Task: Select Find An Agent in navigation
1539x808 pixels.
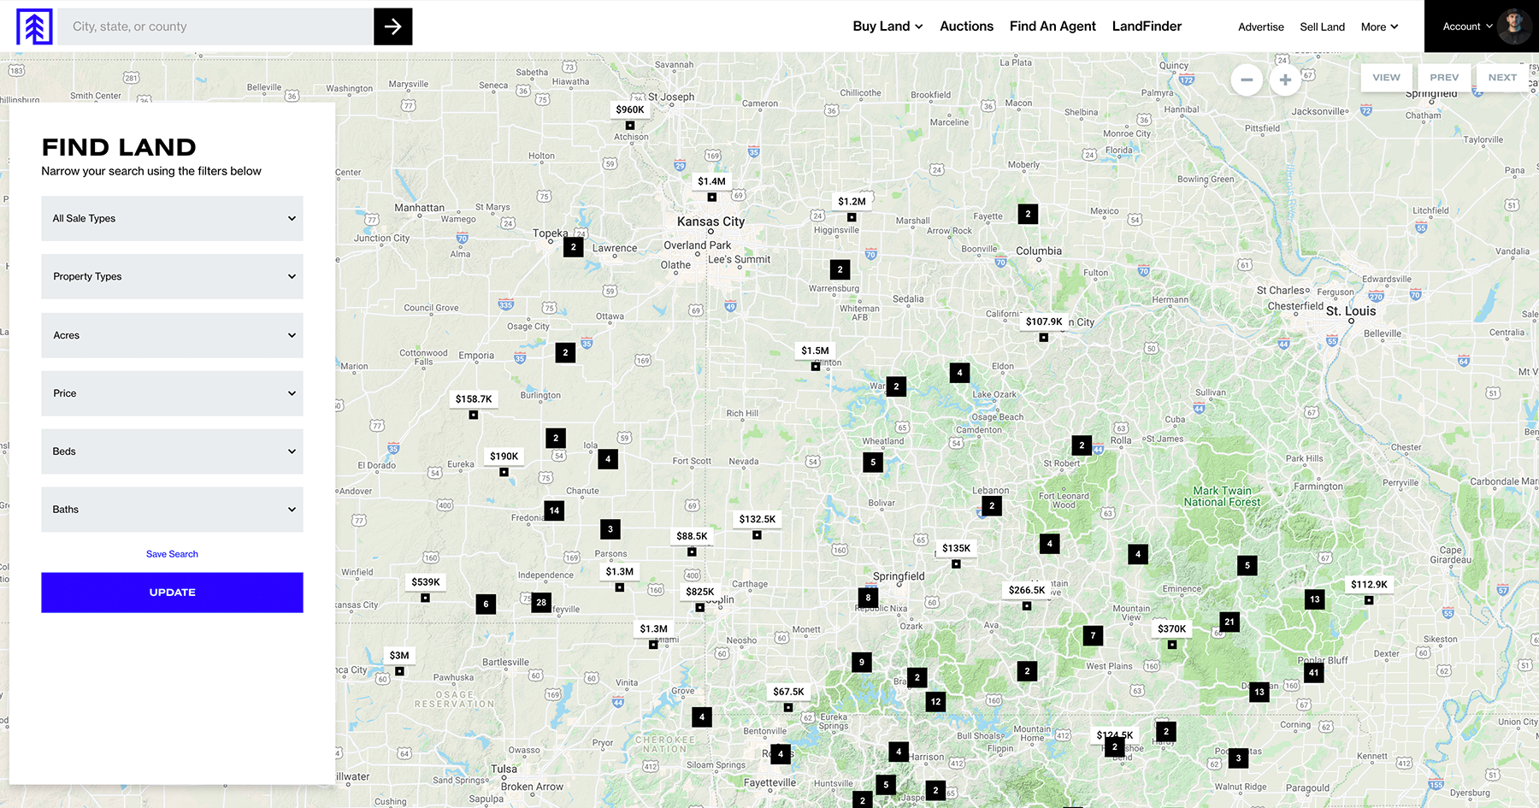Action: pyautogui.click(x=1053, y=27)
